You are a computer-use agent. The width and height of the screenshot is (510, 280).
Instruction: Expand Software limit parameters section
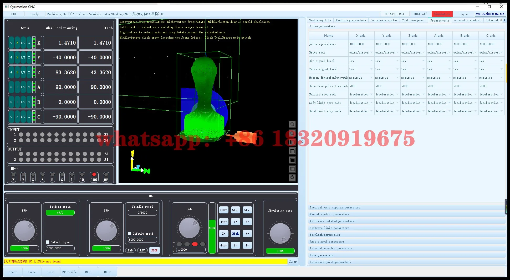pyautogui.click(x=329, y=228)
